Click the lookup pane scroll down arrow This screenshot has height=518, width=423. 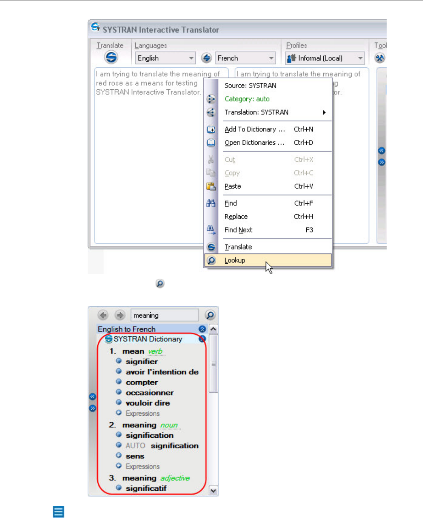214,491
